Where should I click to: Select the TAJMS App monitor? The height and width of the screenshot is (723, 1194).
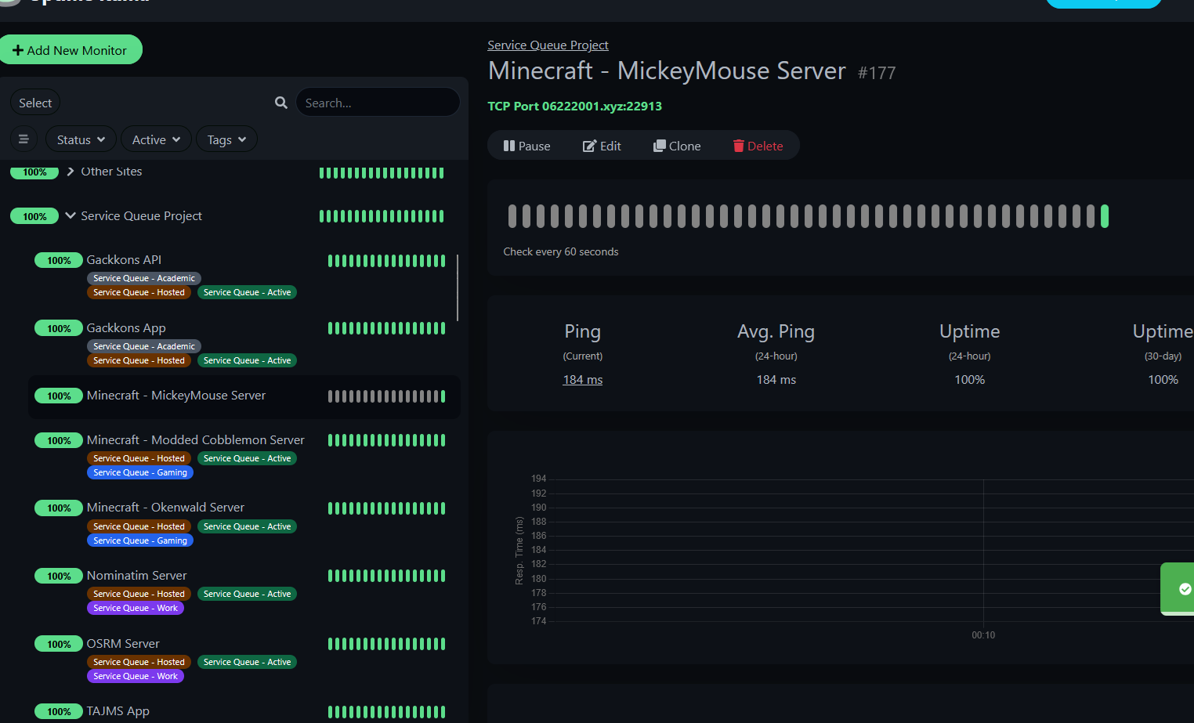pos(118,711)
